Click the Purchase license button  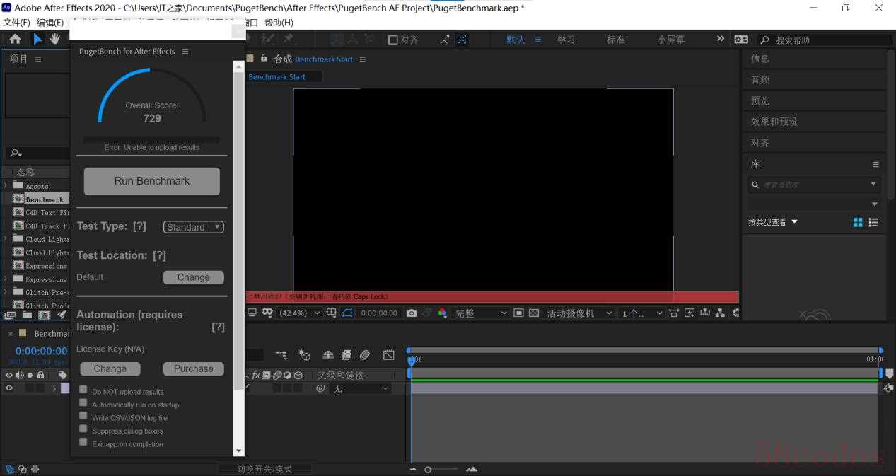pyautogui.click(x=194, y=368)
